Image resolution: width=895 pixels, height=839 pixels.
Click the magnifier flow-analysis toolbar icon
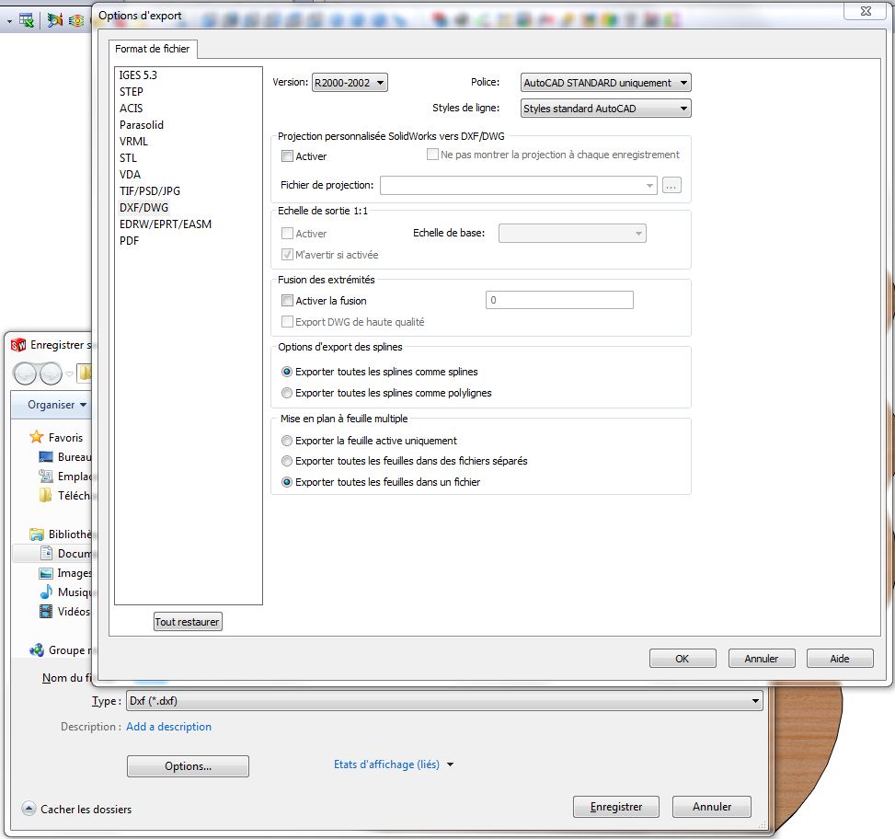pos(55,20)
